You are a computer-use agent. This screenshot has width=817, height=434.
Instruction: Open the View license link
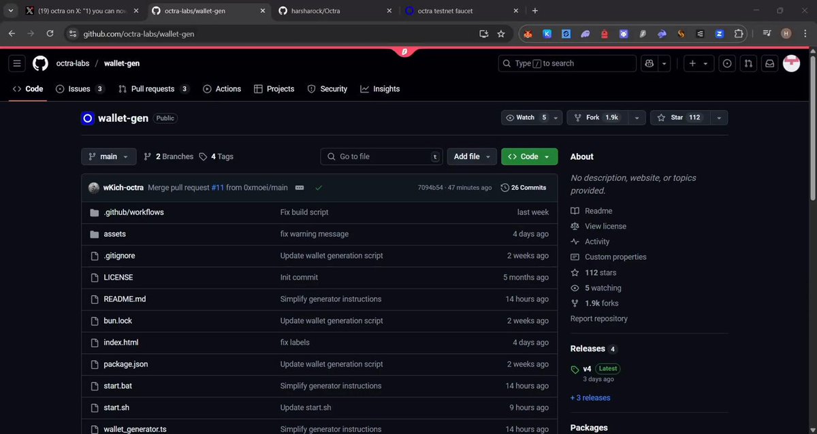pyautogui.click(x=598, y=227)
